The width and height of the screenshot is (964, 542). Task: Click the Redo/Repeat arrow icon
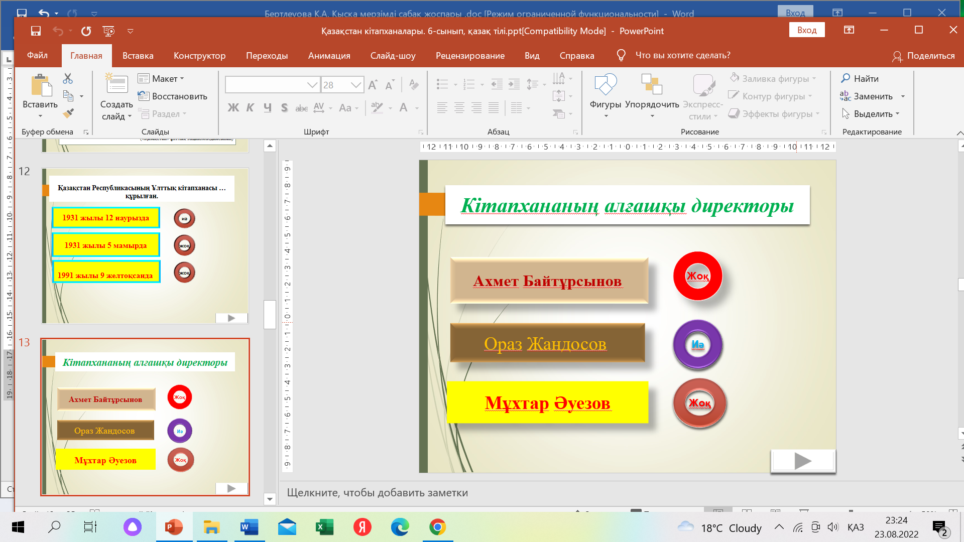pos(86,31)
